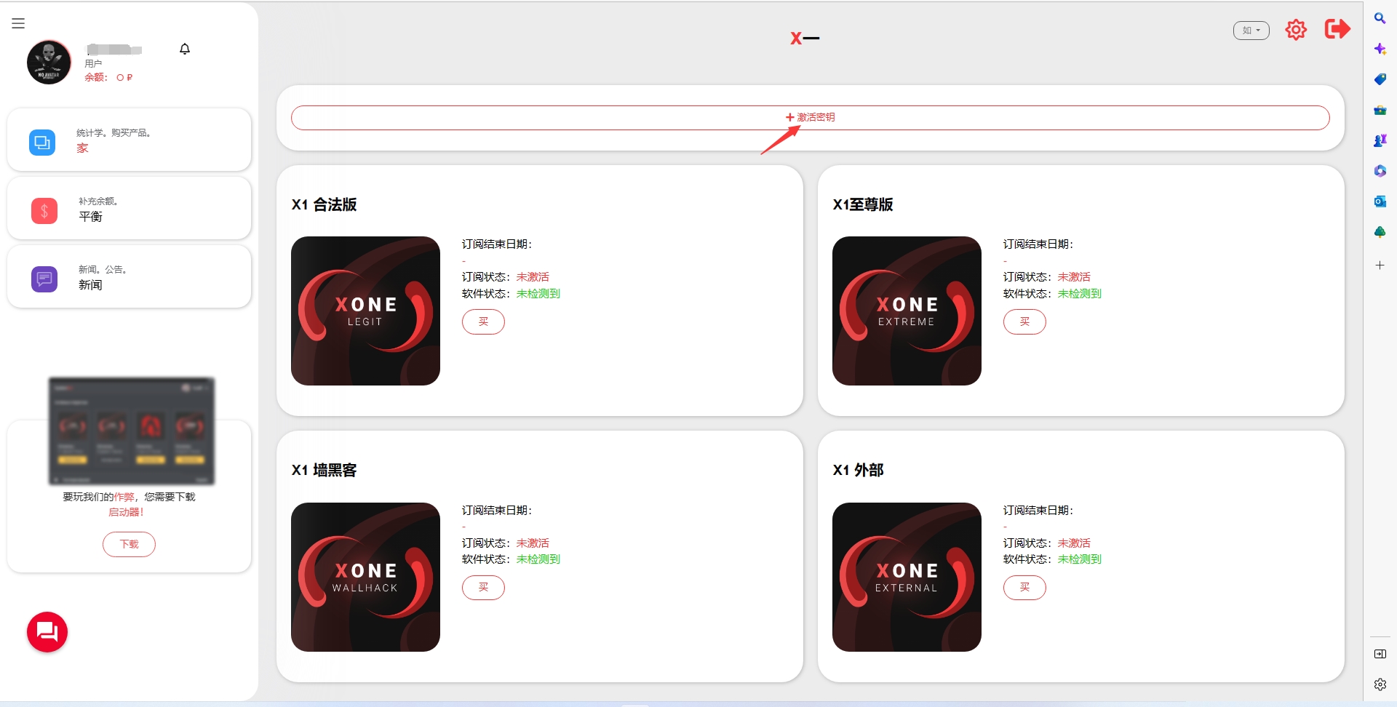Select the 平衡 balance menu item
Viewport: 1397px width, 707px height.
pyautogui.click(x=91, y=217)
